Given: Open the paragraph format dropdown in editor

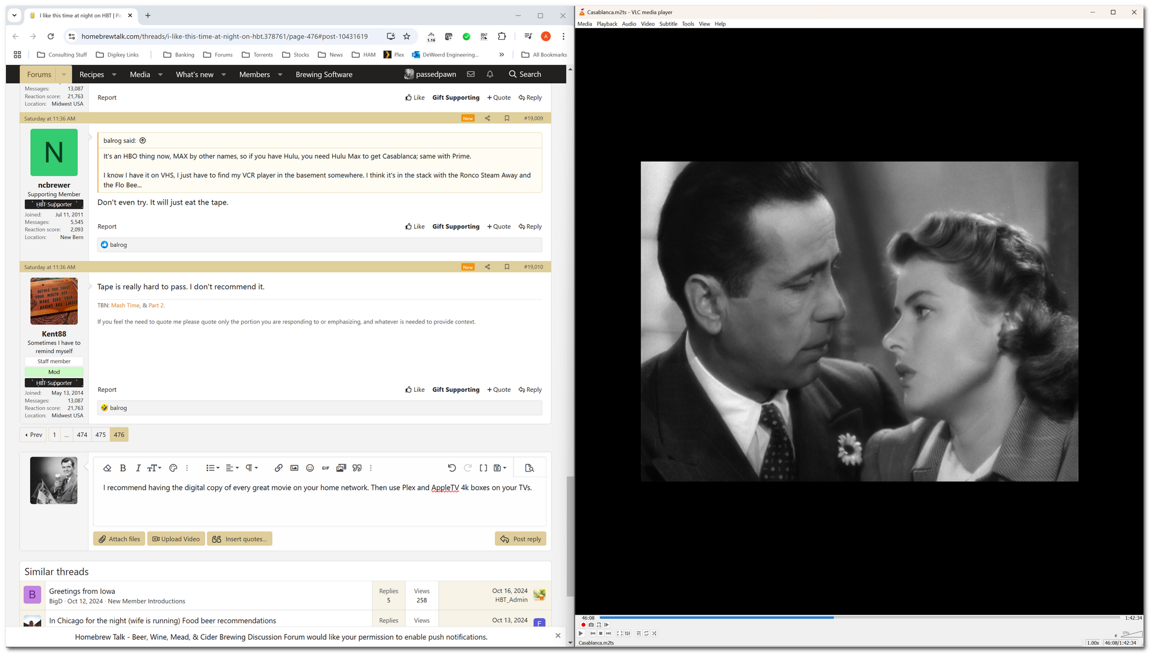Looking at the screenshot, I should [252, 468].
